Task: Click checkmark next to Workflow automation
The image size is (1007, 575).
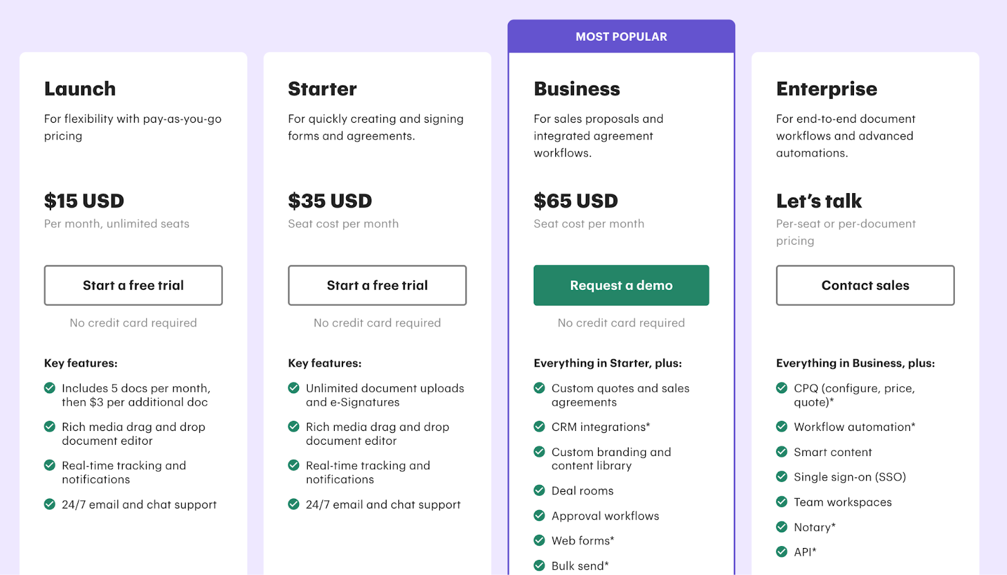Action: coord(782,427)
